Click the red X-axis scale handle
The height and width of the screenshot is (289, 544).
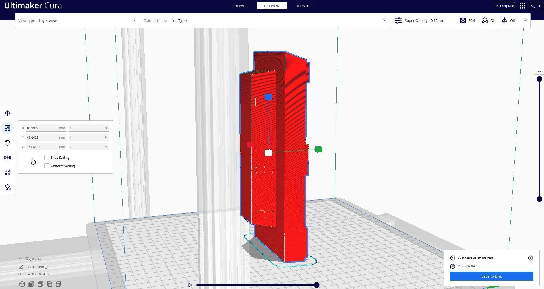[x=250, y=144]
